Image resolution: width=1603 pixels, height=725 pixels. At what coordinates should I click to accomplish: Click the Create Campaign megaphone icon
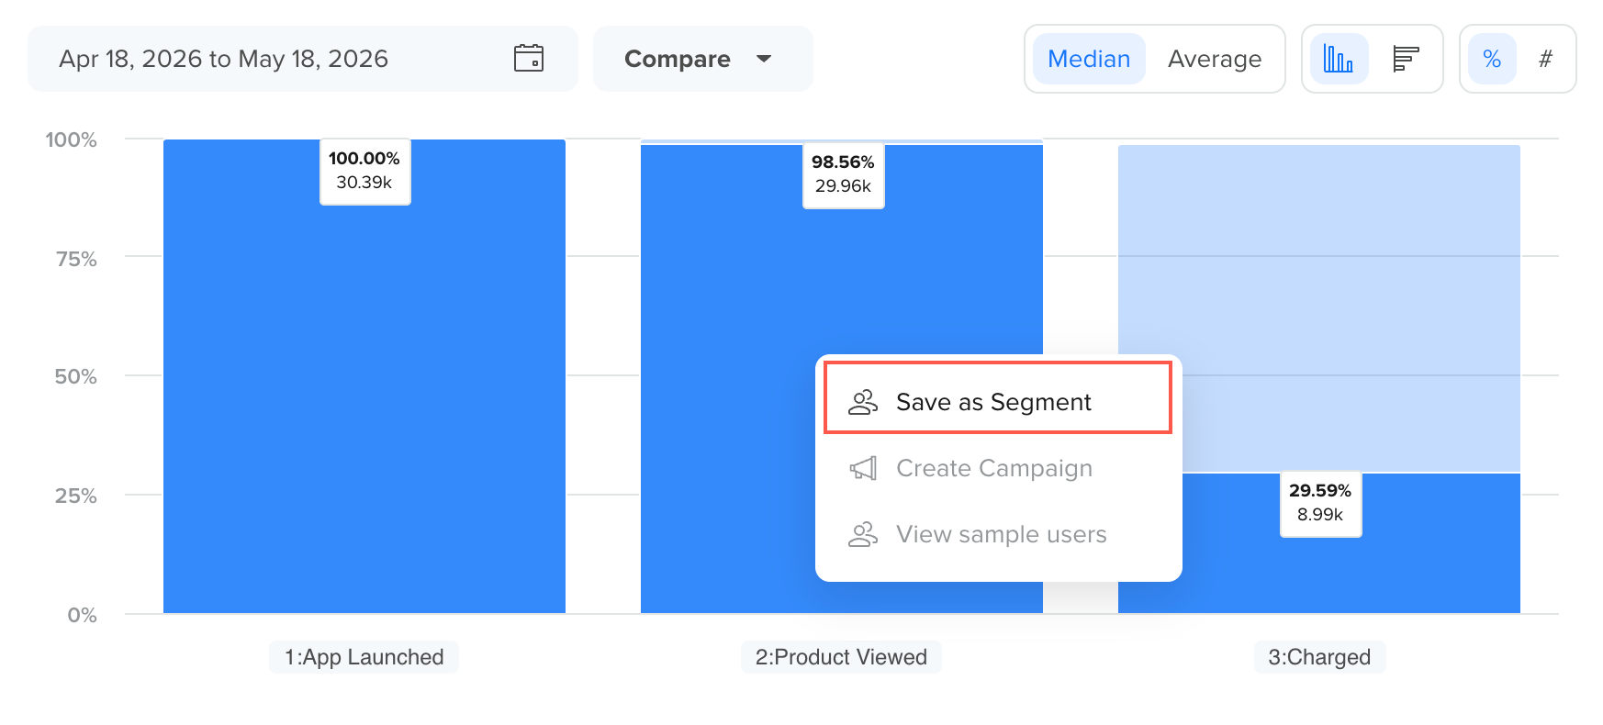pos(863,468)
